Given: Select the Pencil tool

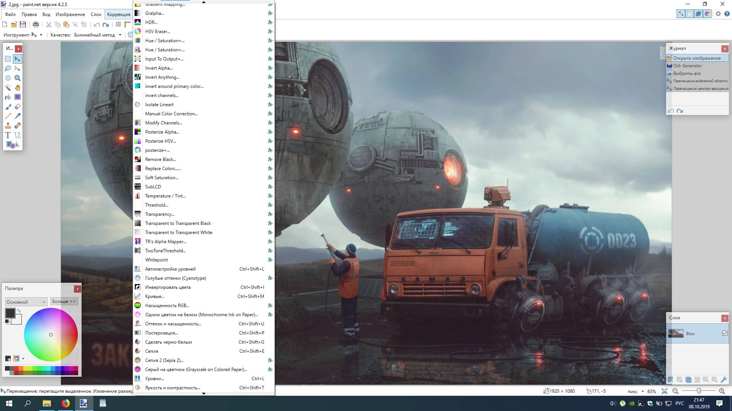Looking at the screenshot, I should (x=8, y=116).
